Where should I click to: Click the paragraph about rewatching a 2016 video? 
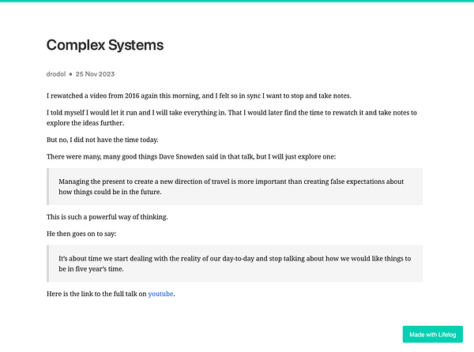[x=198, y=95]
